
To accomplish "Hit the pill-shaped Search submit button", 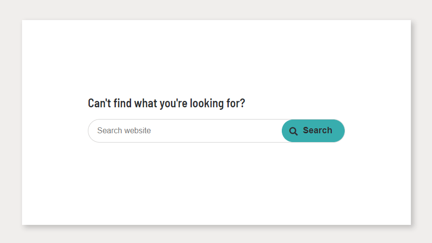I will point(313,131).
